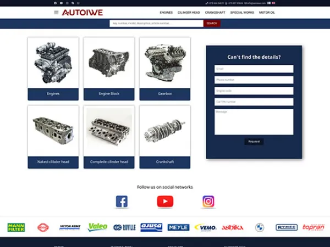
Task: Focus the Engine code field
Action: click(254, 91)
